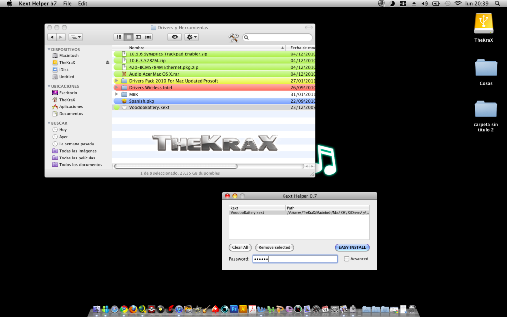Click the tools icon in Finder toolbar
The height and width of the screenshot is (317, 507).
click(234, 38)
